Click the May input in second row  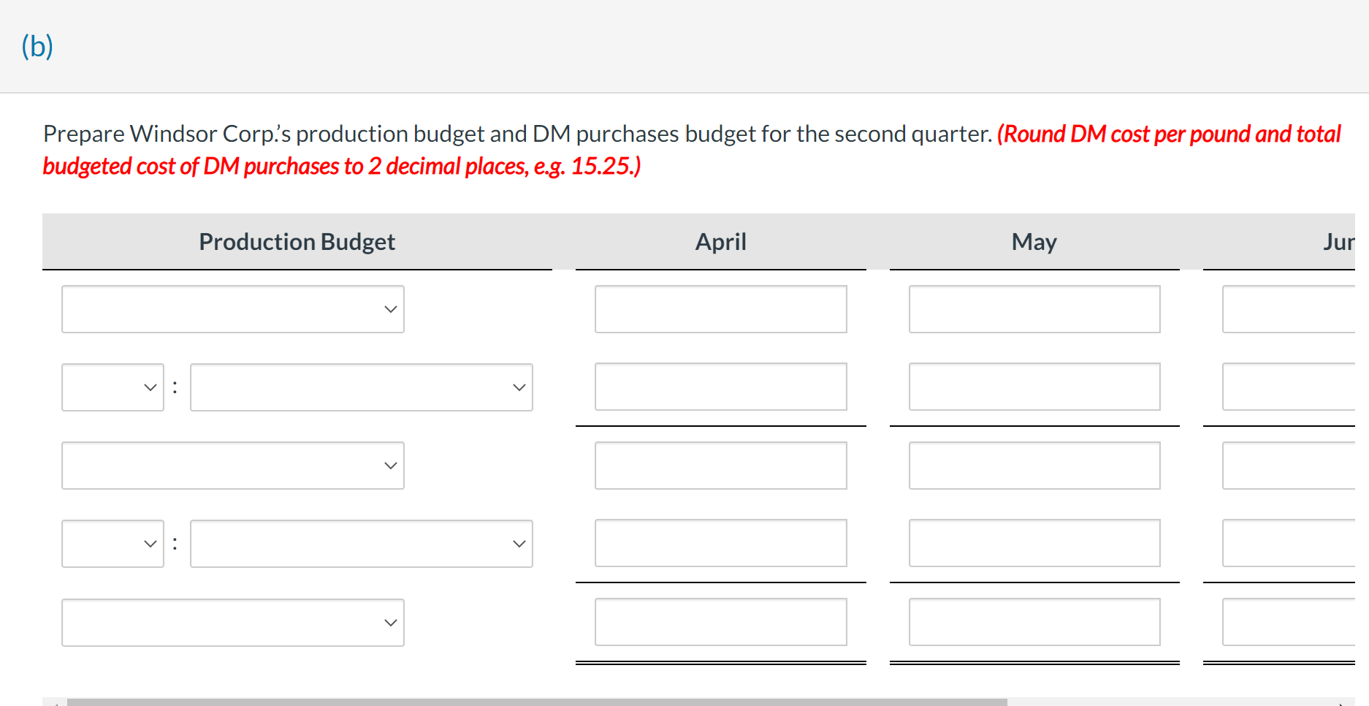click(1034, 387)
